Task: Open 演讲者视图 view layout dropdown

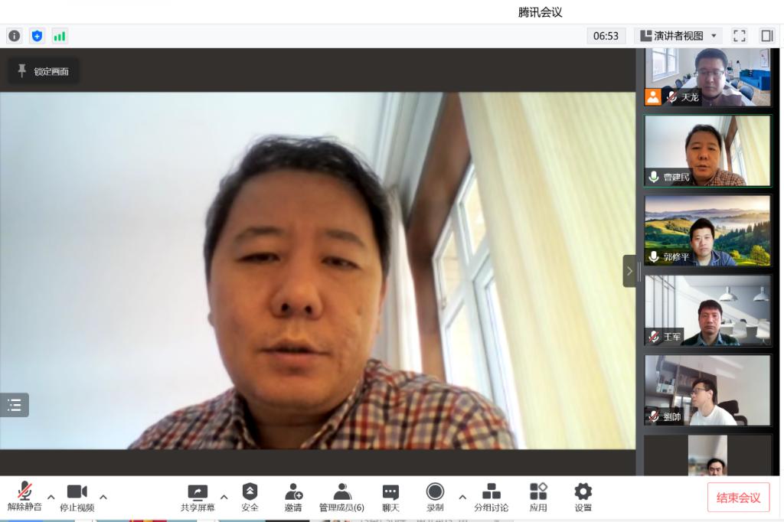Action: tap(678, 36)
